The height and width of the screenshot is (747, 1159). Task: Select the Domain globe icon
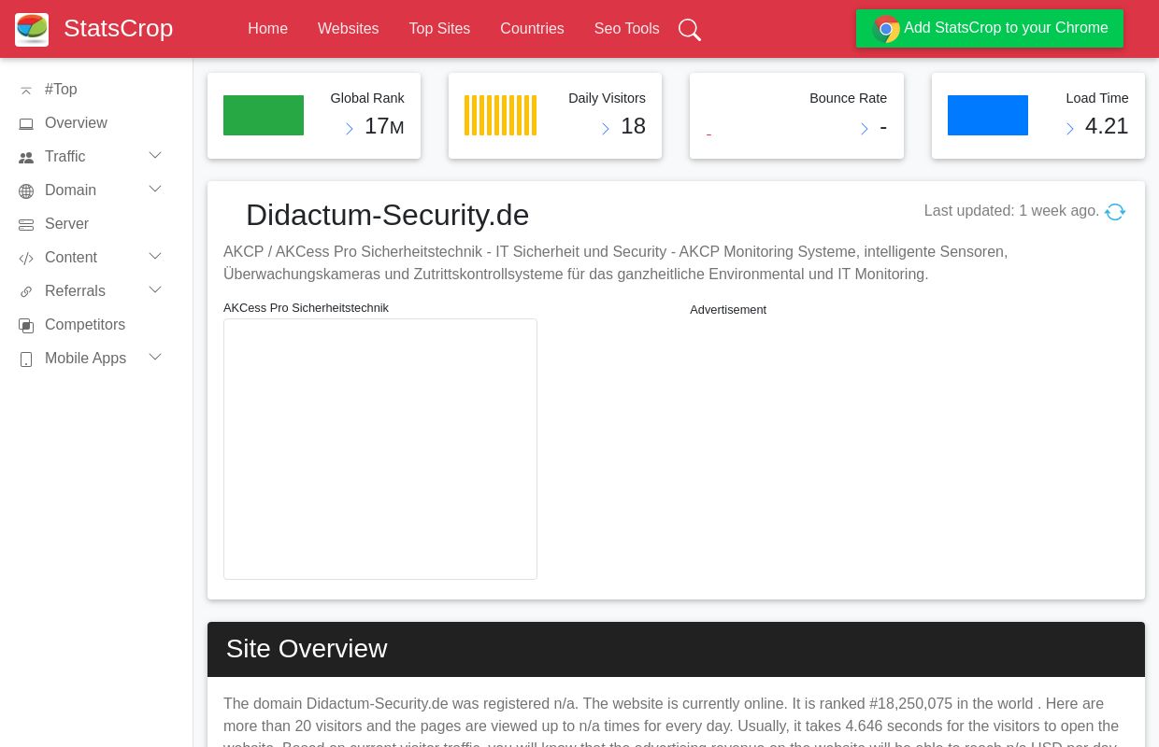(x=26, y=190)
